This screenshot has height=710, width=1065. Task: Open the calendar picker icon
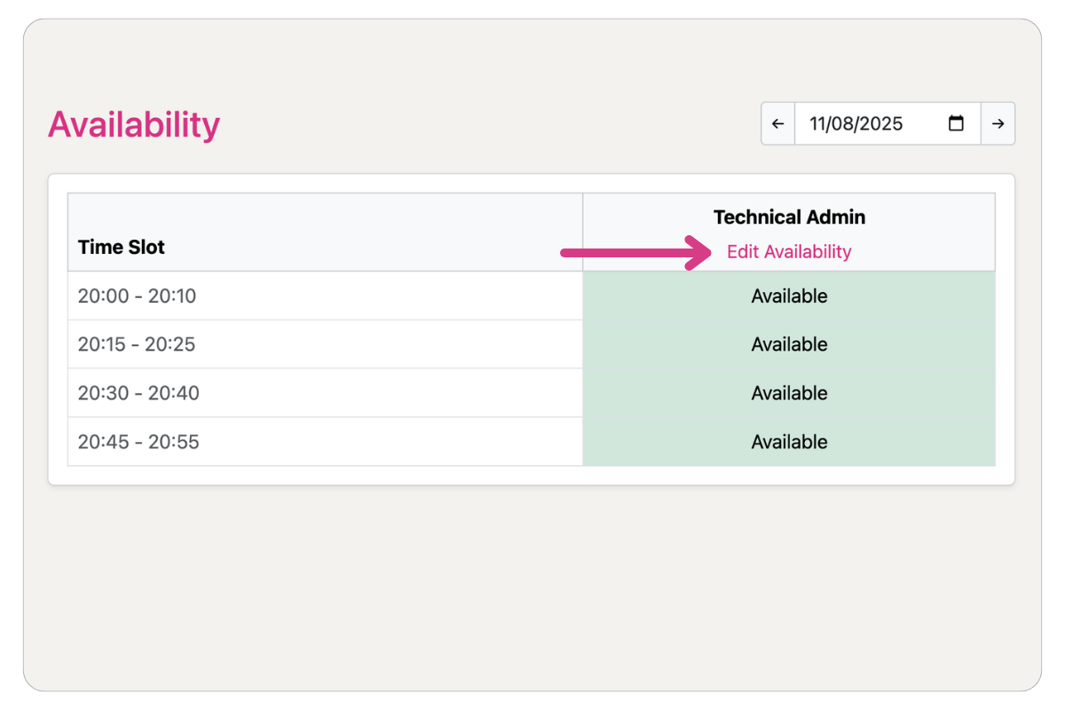[956, 123]
